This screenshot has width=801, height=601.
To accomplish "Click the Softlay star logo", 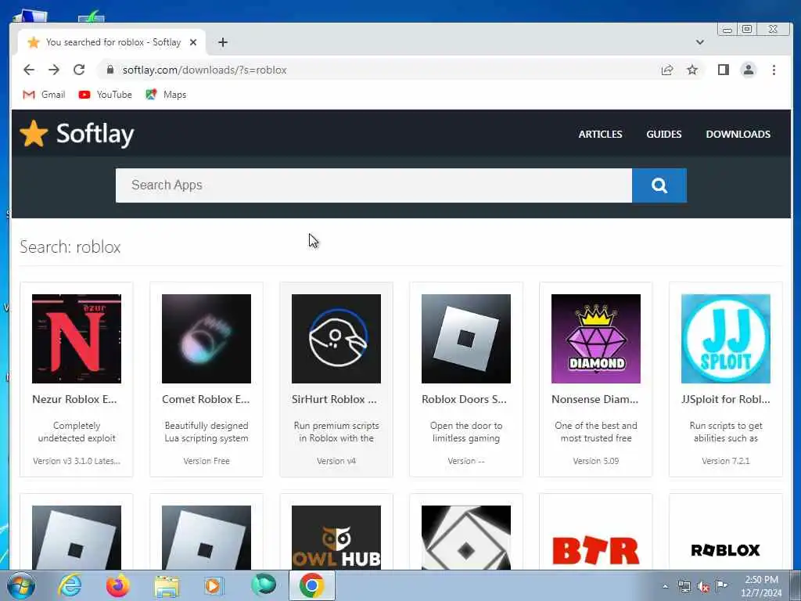I will [x=34, y=133].
